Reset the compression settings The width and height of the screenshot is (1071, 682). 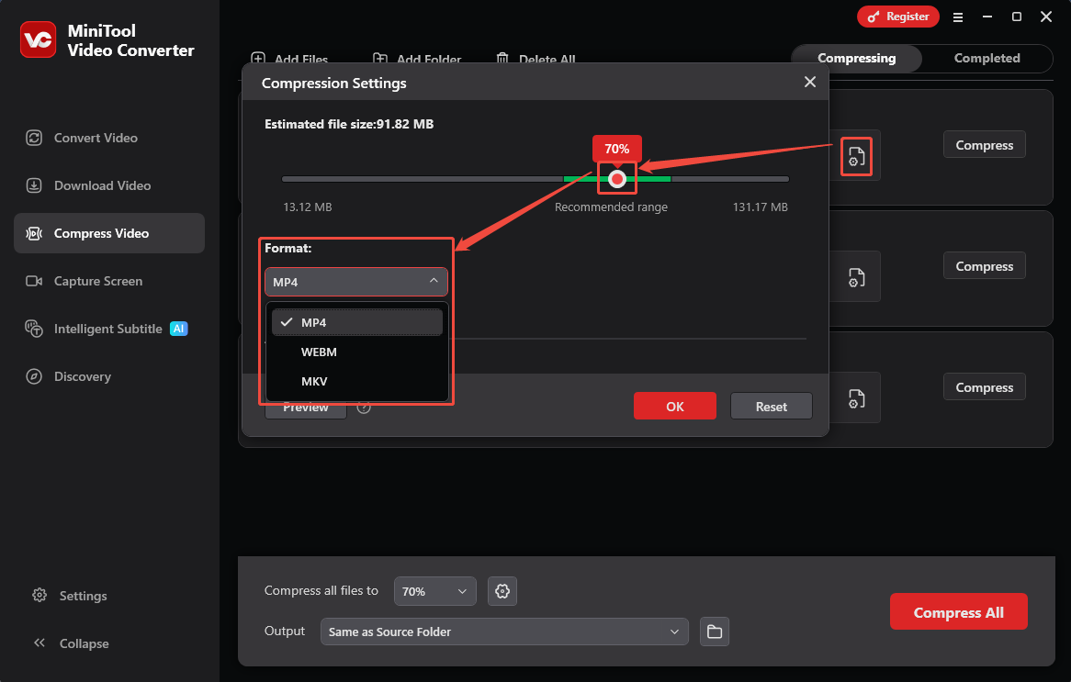click(771, 406)
